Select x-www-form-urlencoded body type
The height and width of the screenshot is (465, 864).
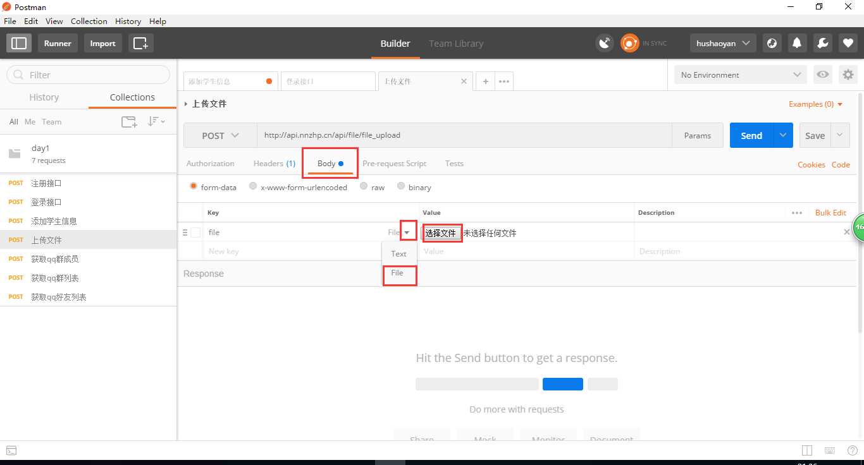coord(253,186)
